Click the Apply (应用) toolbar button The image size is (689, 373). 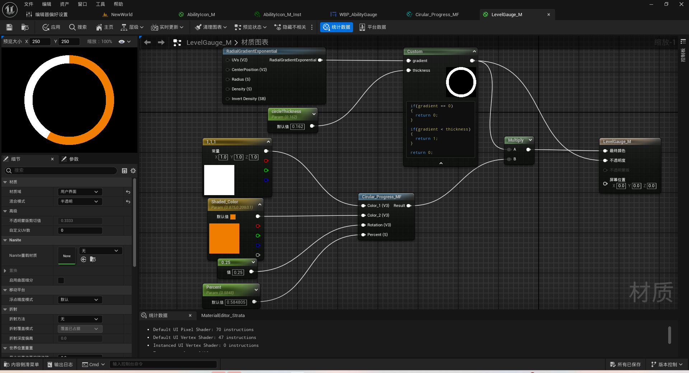[x=51, y=27]
